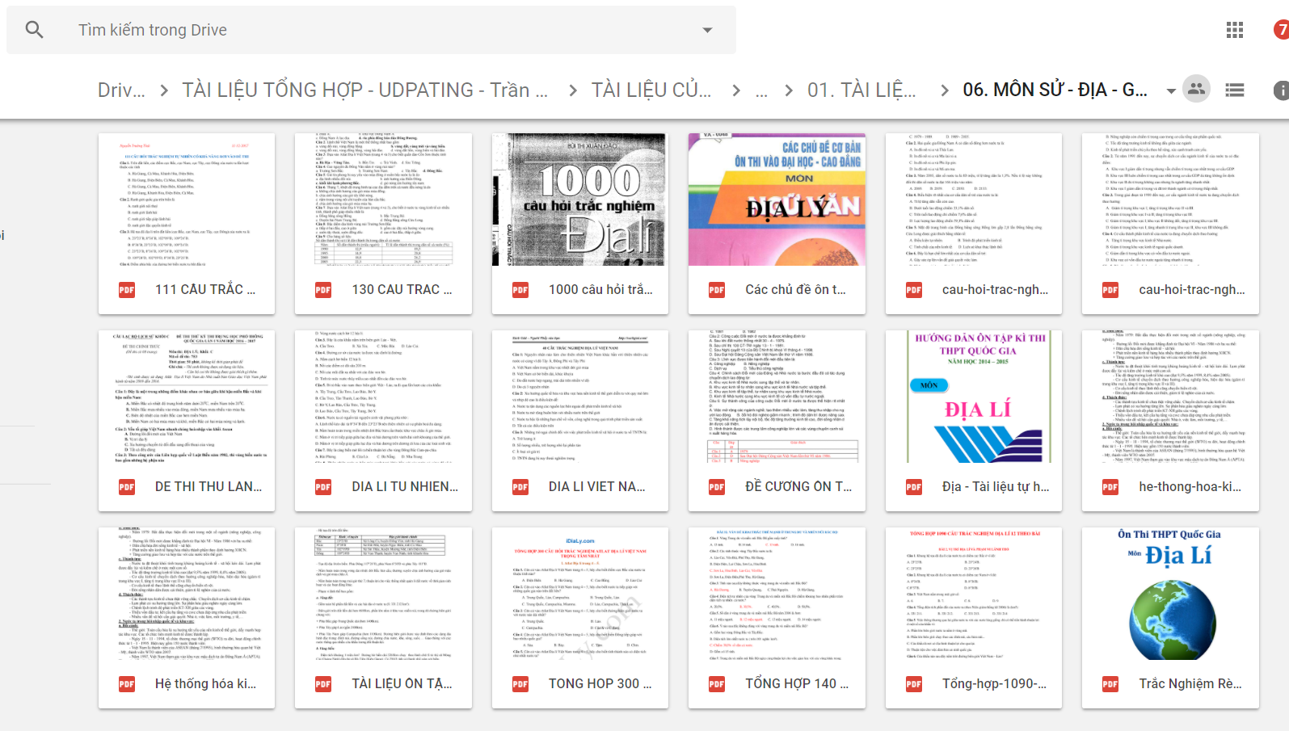The image size is (1289, 731).
Task: Expand search options dropdown arrow
Action: coord(707,30)
